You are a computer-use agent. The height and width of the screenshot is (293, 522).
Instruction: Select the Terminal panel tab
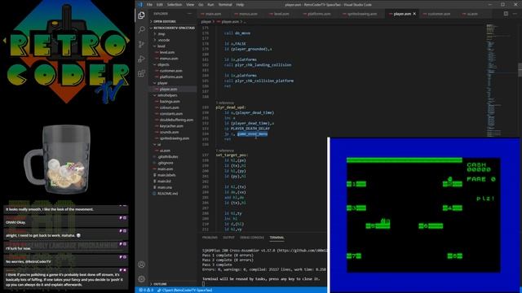[276, 238]
